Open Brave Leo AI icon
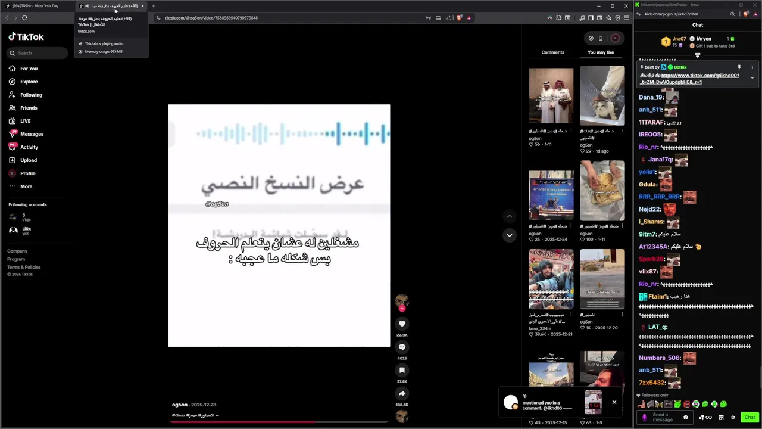The image size is (762, 429). (608, 18)
